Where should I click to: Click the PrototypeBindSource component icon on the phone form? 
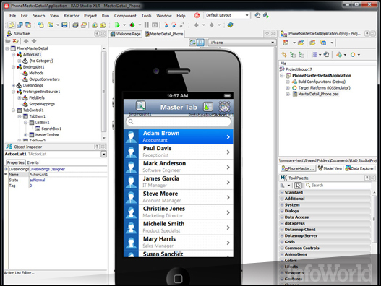point(207,106)
